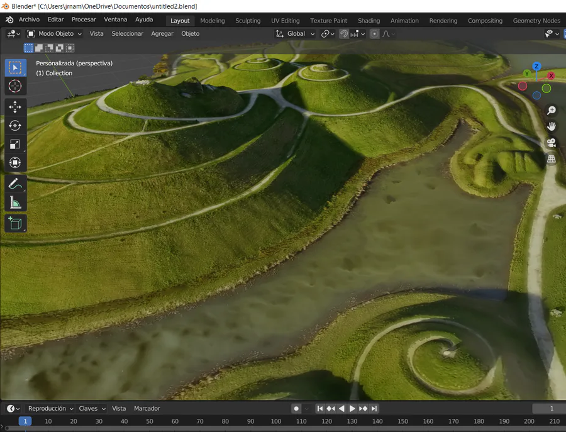
Task: Open the Global transform orientation dropdown
Action: (x=295, y=34)
